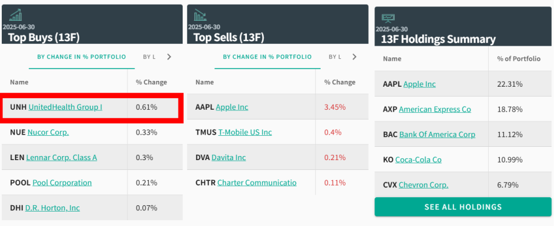560x226 pixels.
Task: Open UnitedHealth Group link in Top Buys
Action: tap(66, 107)
